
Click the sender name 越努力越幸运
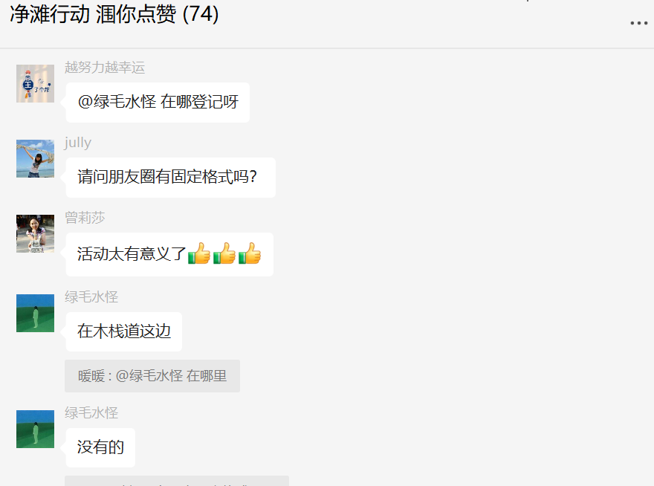point(105,68)
